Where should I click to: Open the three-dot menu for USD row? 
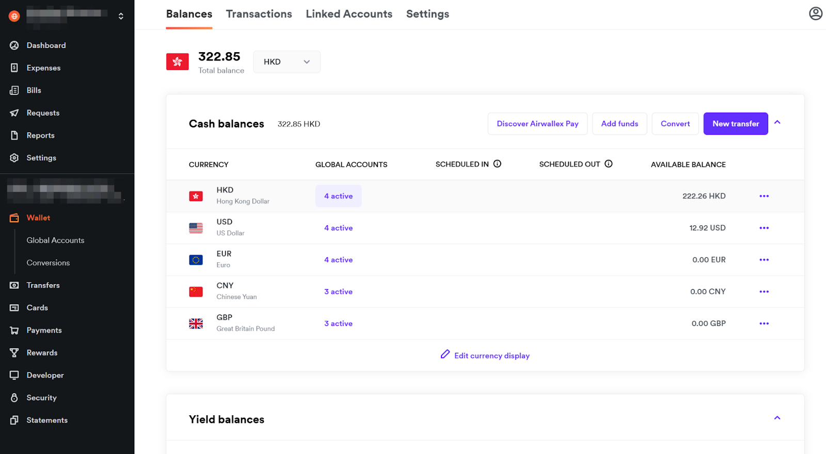tap(764, 228)
